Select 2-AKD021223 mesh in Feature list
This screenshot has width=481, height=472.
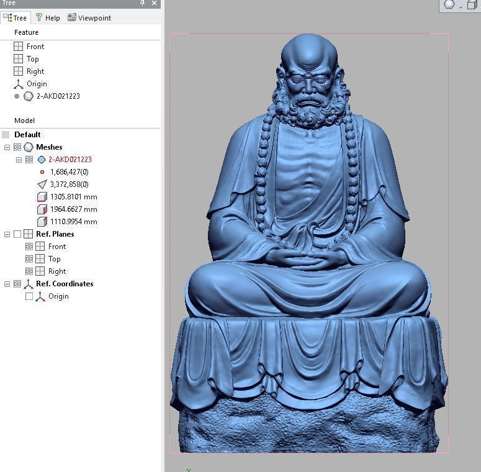click(58, 96)
